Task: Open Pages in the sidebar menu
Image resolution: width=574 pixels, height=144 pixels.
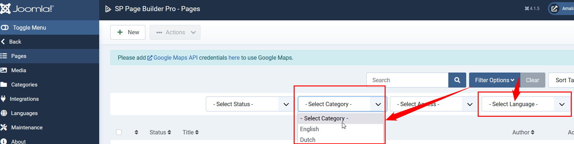Action: click(19, 56)
